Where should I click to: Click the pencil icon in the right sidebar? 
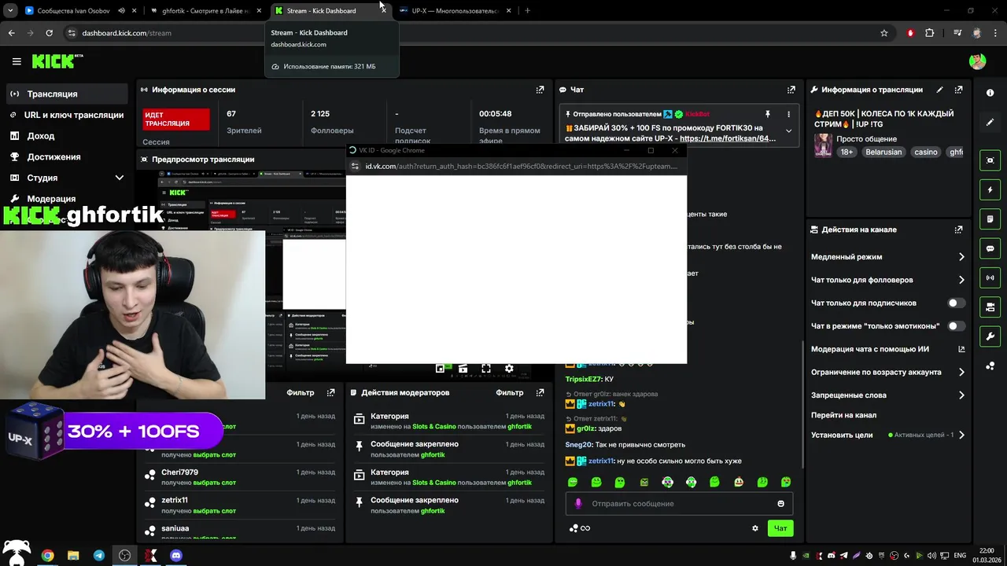click(990, 123)
